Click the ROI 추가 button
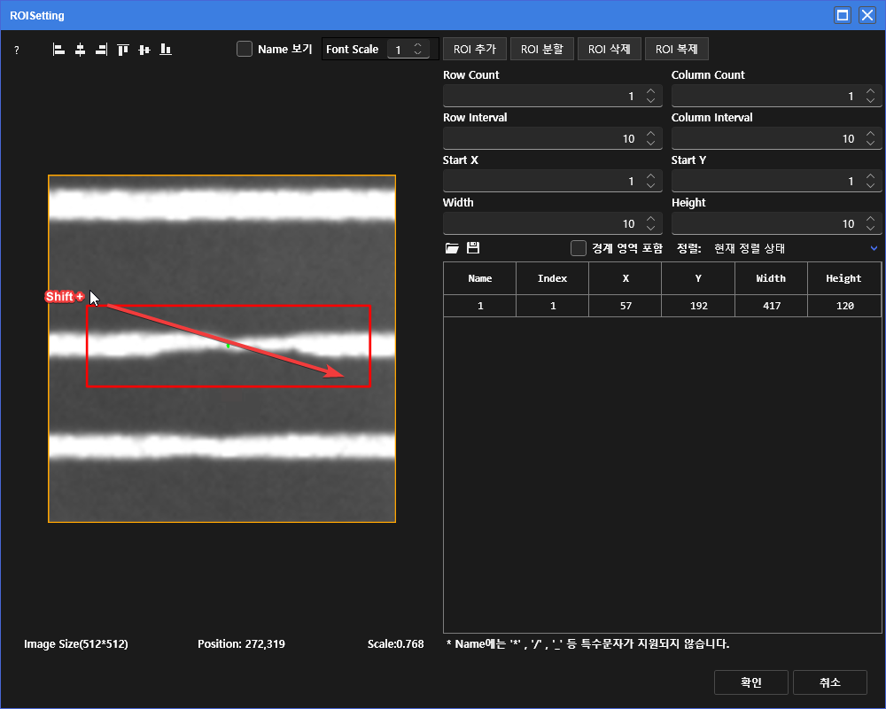 point(474,49)
